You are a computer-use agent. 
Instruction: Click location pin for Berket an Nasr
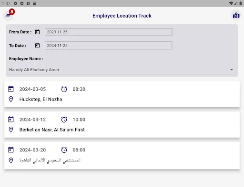pos(11,130)
